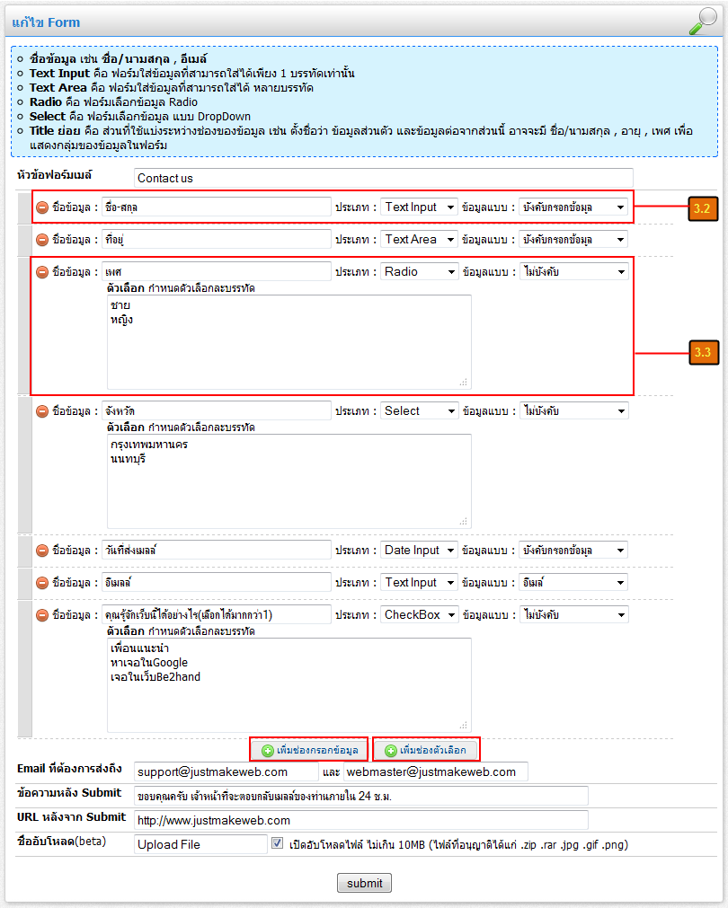Remove the คุณรู้จักเว็บนี้ได้อย่างไร field via minus icon
This screenshot has width=728, height=908.
[42, 615]
